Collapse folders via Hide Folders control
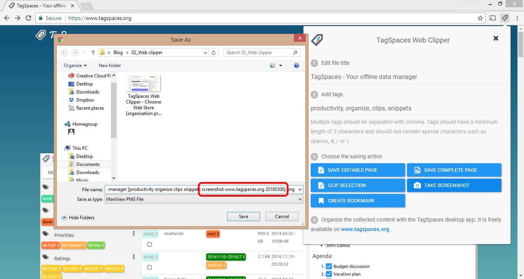This screenshot has height=279, width=524. click(x=78, y=217)
